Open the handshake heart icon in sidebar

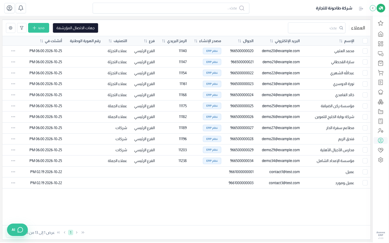click(x=381, y=150)
